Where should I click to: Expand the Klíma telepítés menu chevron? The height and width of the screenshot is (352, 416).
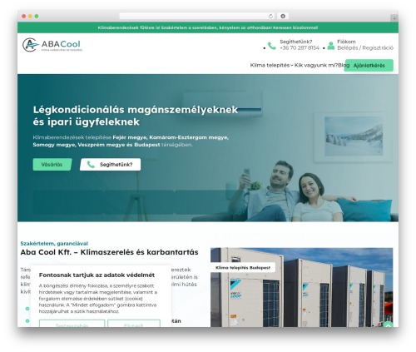pyautogui.click(x=292, y=66)
